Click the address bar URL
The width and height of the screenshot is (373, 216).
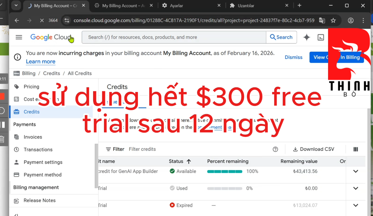pos(194,21)
